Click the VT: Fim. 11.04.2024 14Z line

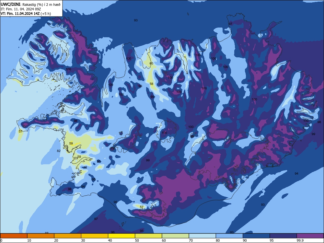(20, 14)
